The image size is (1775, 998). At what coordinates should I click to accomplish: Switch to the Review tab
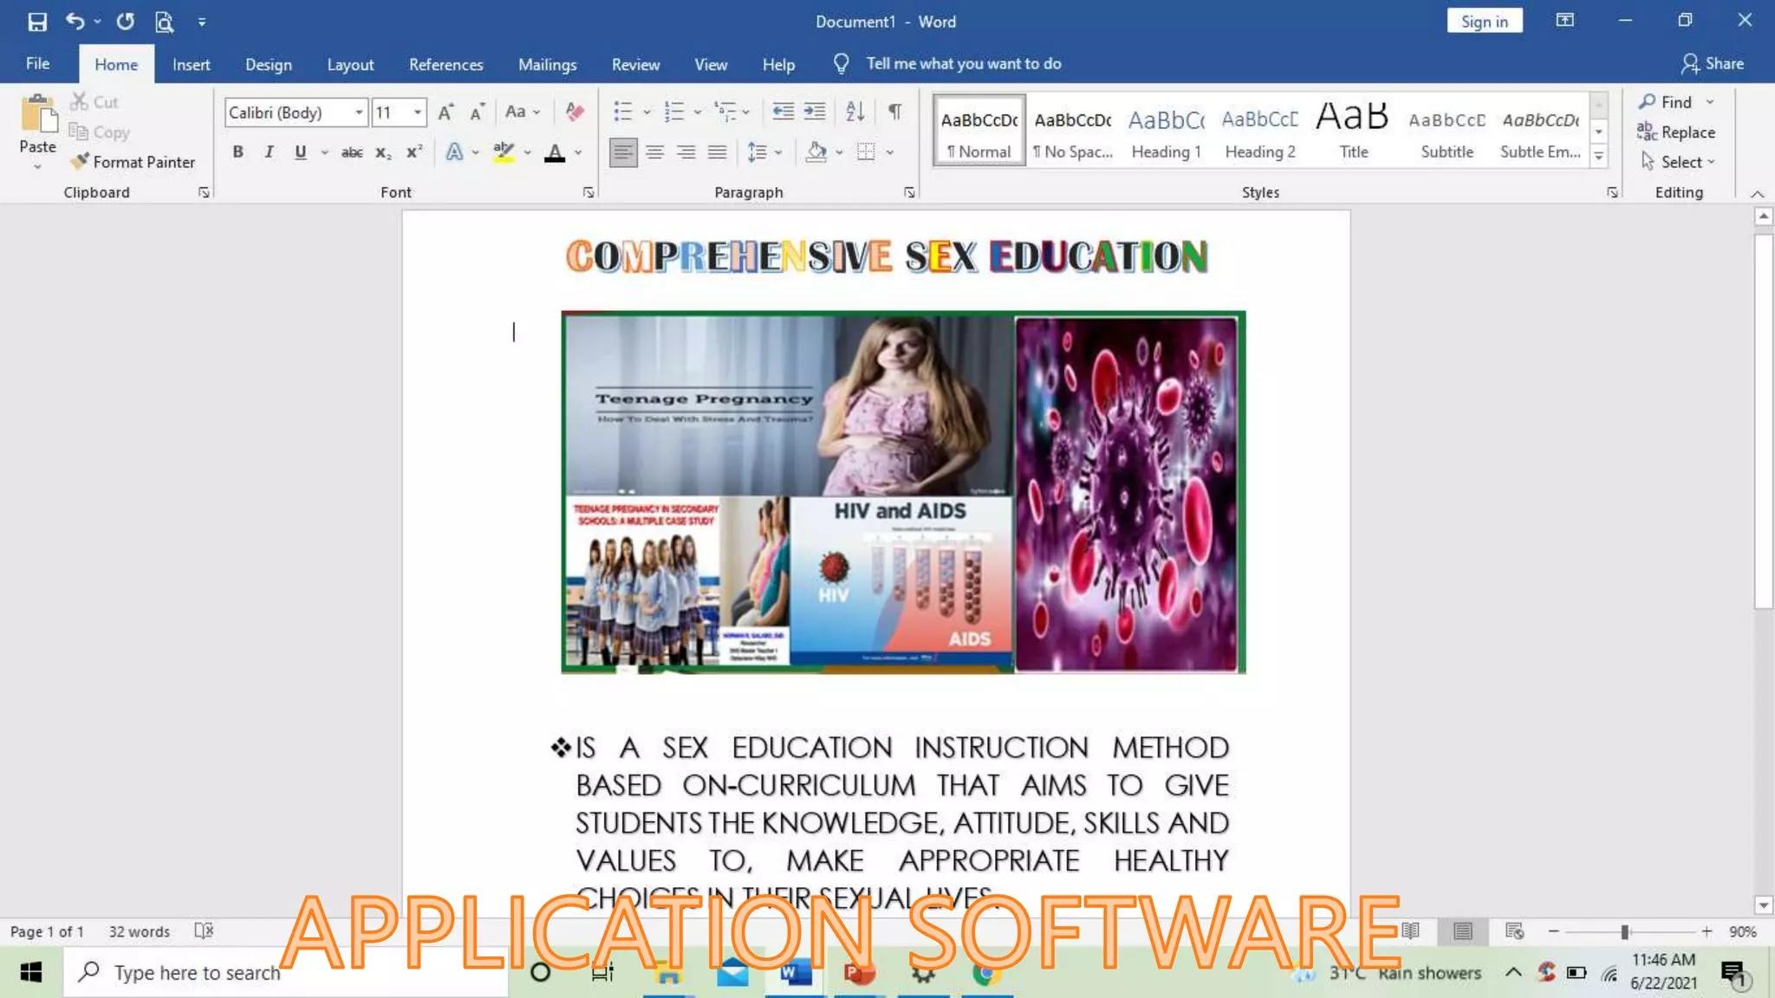[x=635, y=64]
